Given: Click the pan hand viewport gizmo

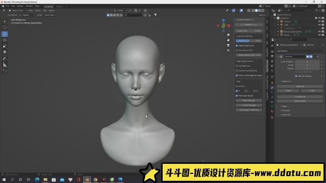Looking at the screenshot, I should 228,40.
